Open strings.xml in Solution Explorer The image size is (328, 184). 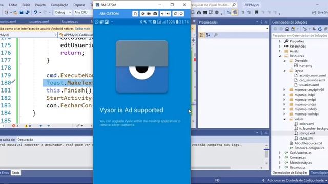point(307,133)
